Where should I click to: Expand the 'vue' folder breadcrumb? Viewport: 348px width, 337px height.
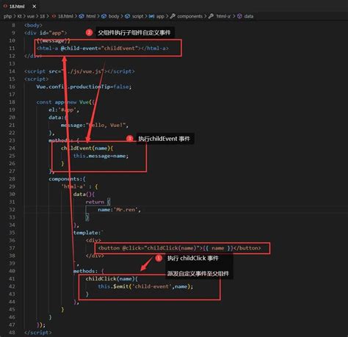click(x=30, y=16)
